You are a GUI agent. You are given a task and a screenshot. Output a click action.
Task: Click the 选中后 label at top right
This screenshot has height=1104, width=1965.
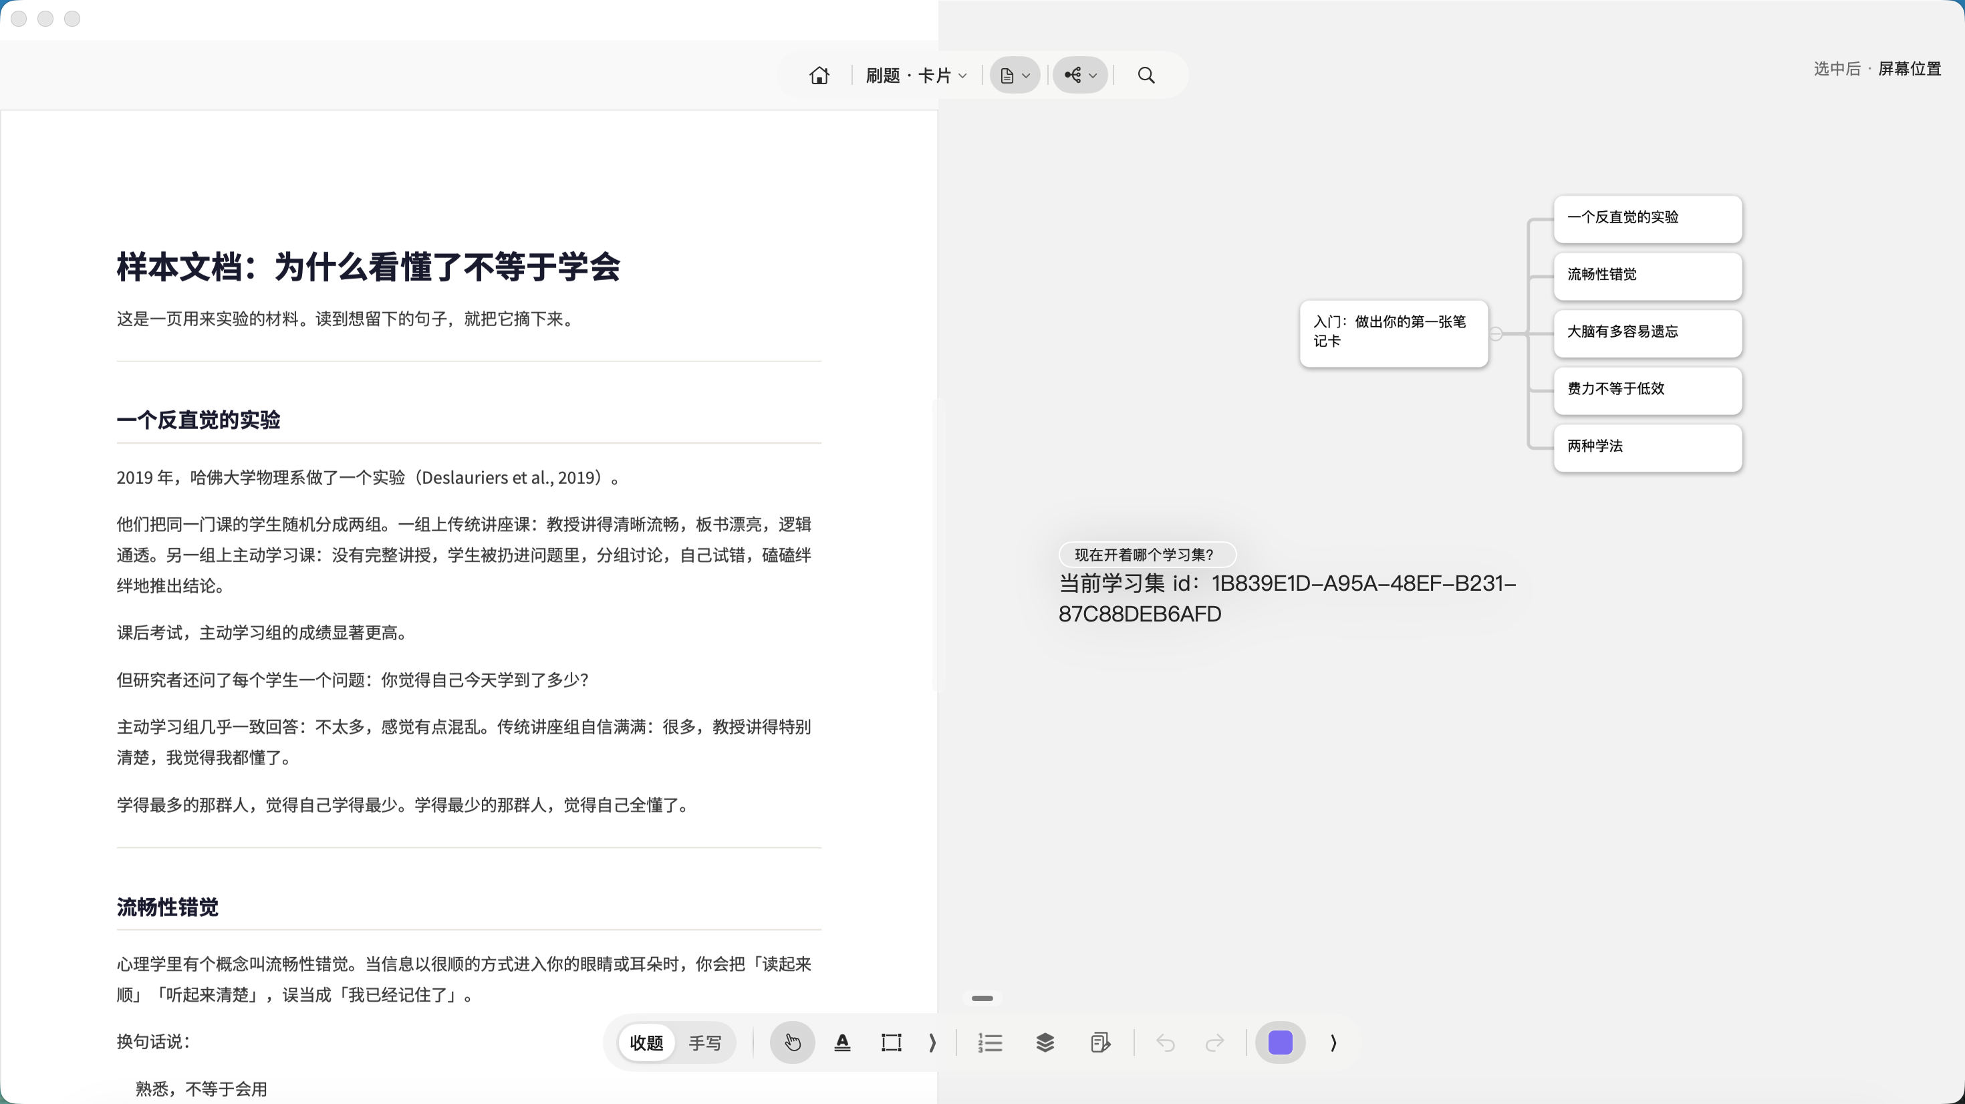pyautogui.click(x=1837, y=69)
